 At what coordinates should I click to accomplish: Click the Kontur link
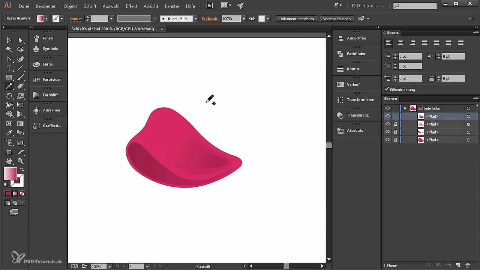point(76,19)
